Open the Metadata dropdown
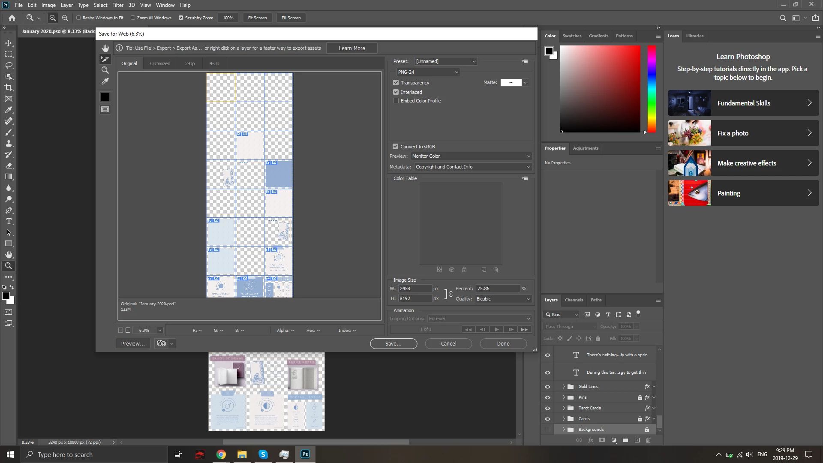 click(472, 167)
